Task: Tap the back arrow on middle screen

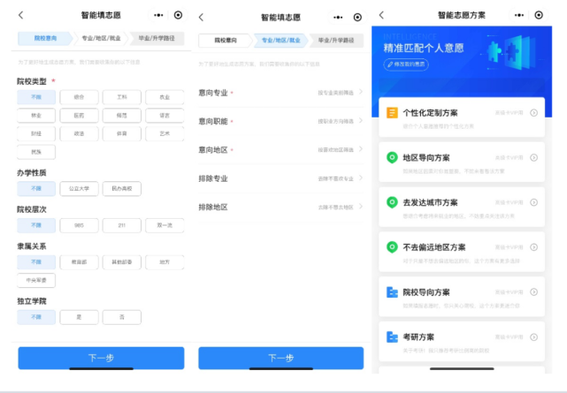Action: pos(201,18)
